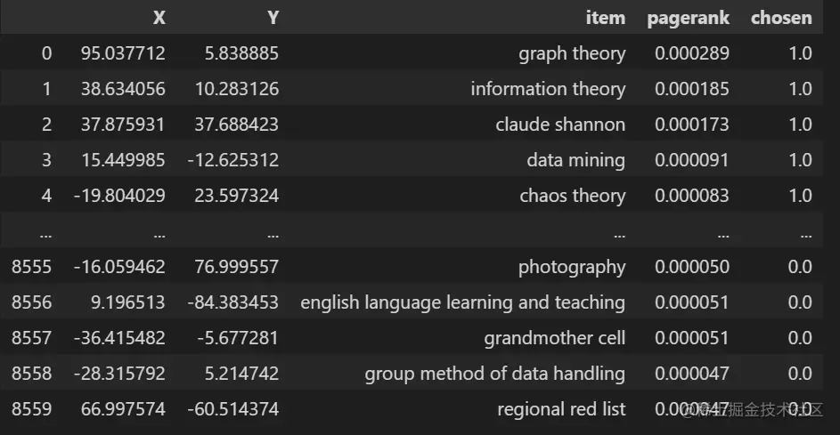Viewport: 840px width, 435px height.
Task: Click the pagerank column header
Action: click(x=688, y=18)
